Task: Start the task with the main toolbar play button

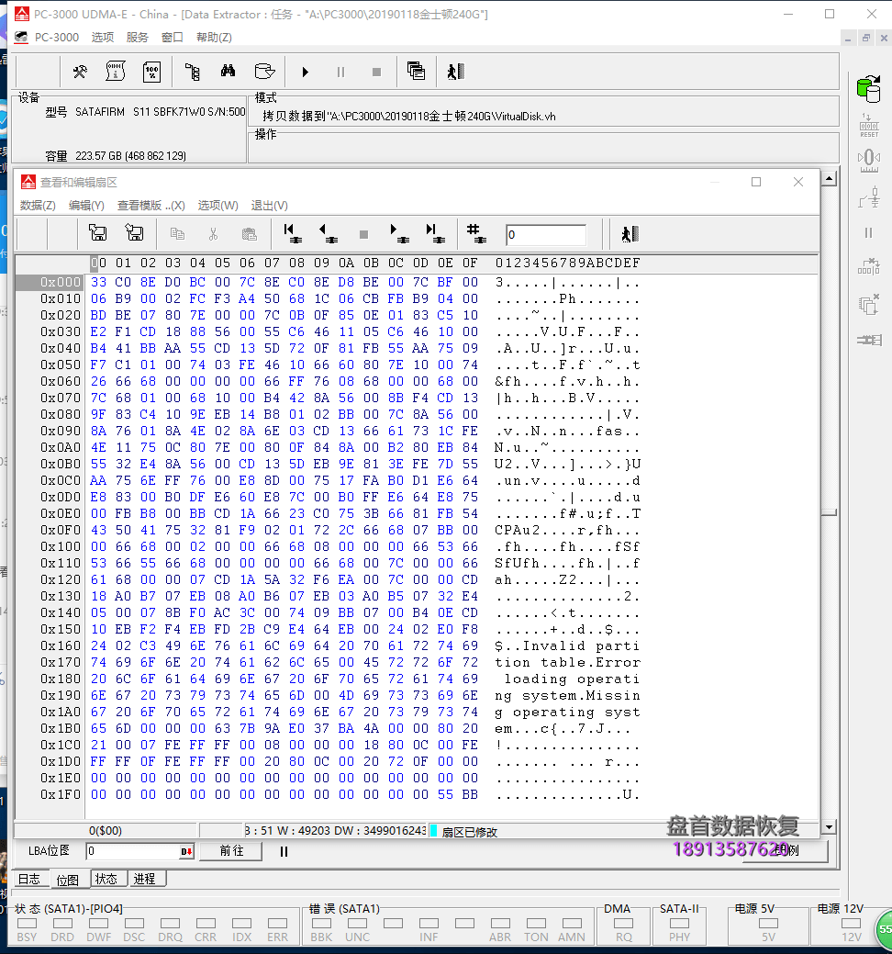Action: click(306, 72)
